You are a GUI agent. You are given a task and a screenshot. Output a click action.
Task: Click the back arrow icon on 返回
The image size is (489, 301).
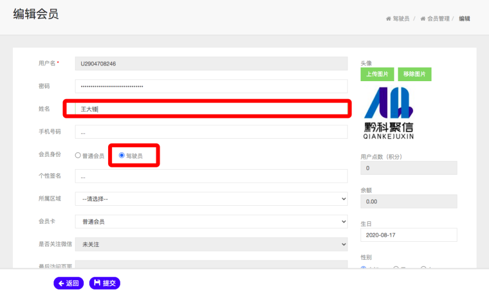pos(61,284)
